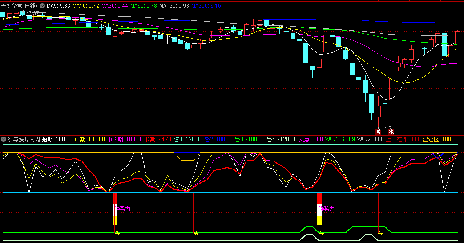Viewport: 464px width, 243px height.
Task: Click the red 涨 marker near the low
Action: pyautogui.click(x=391, y=132)
